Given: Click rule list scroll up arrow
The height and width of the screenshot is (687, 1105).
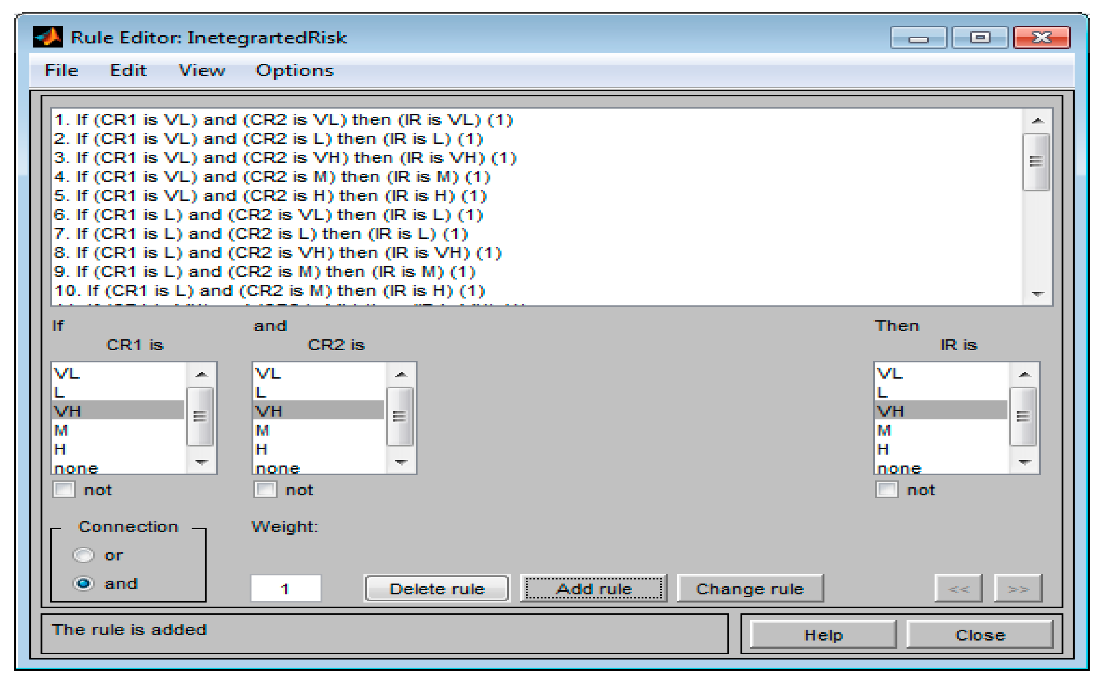Looking at the screenshot, I should [1037, 121].
